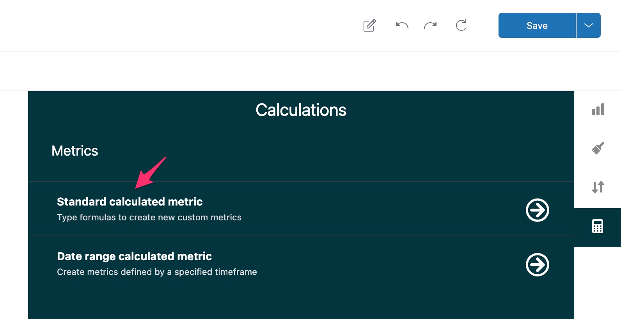Click the Metrics section header
Image resolution: width=621 pixels, height=319 pixels.
pyautogui.click(x=75, y=151)
